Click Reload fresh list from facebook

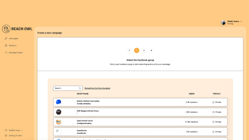click(97, 88)
